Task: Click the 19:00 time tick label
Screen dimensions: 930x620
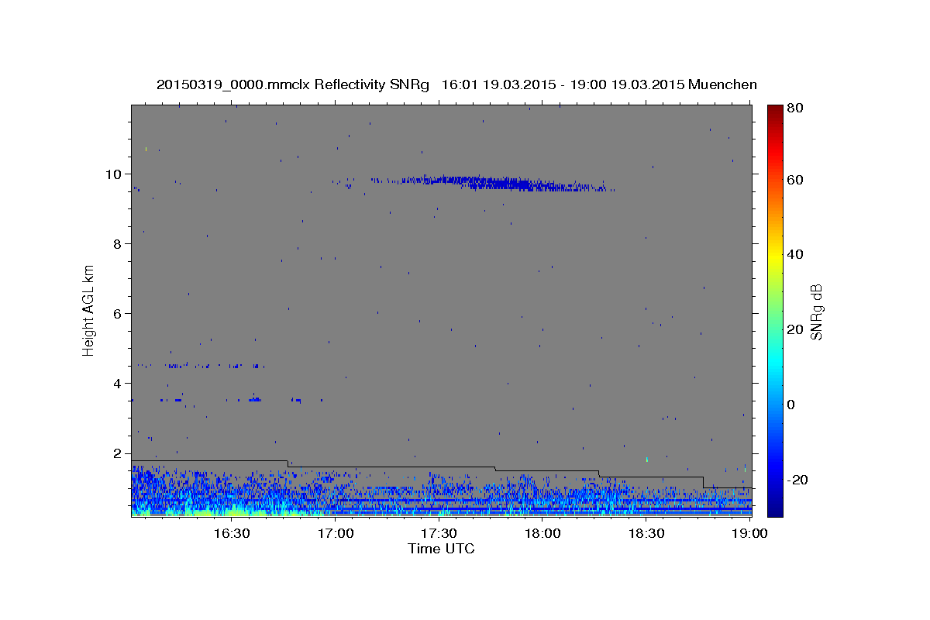Action: point(749,533)
